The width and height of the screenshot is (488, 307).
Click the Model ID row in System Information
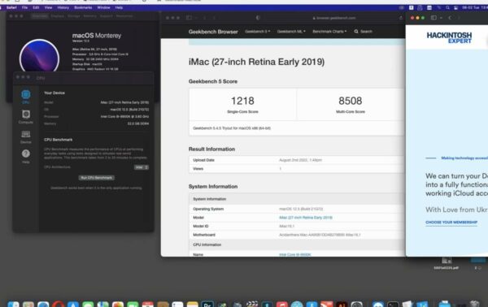point(297,227)
